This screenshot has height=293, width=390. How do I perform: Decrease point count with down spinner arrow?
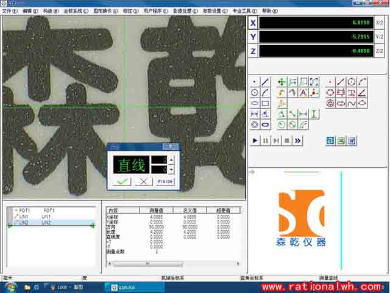171,169
